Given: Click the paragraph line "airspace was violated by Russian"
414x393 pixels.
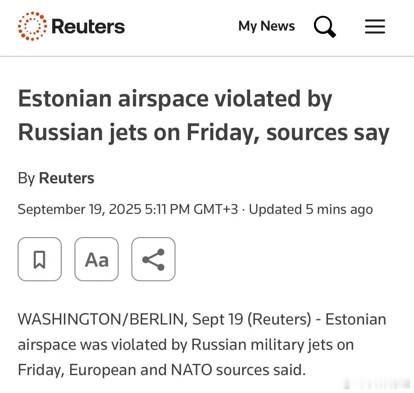Looking at the screenshot, I should pyautogui.click(x=186, y=345).
